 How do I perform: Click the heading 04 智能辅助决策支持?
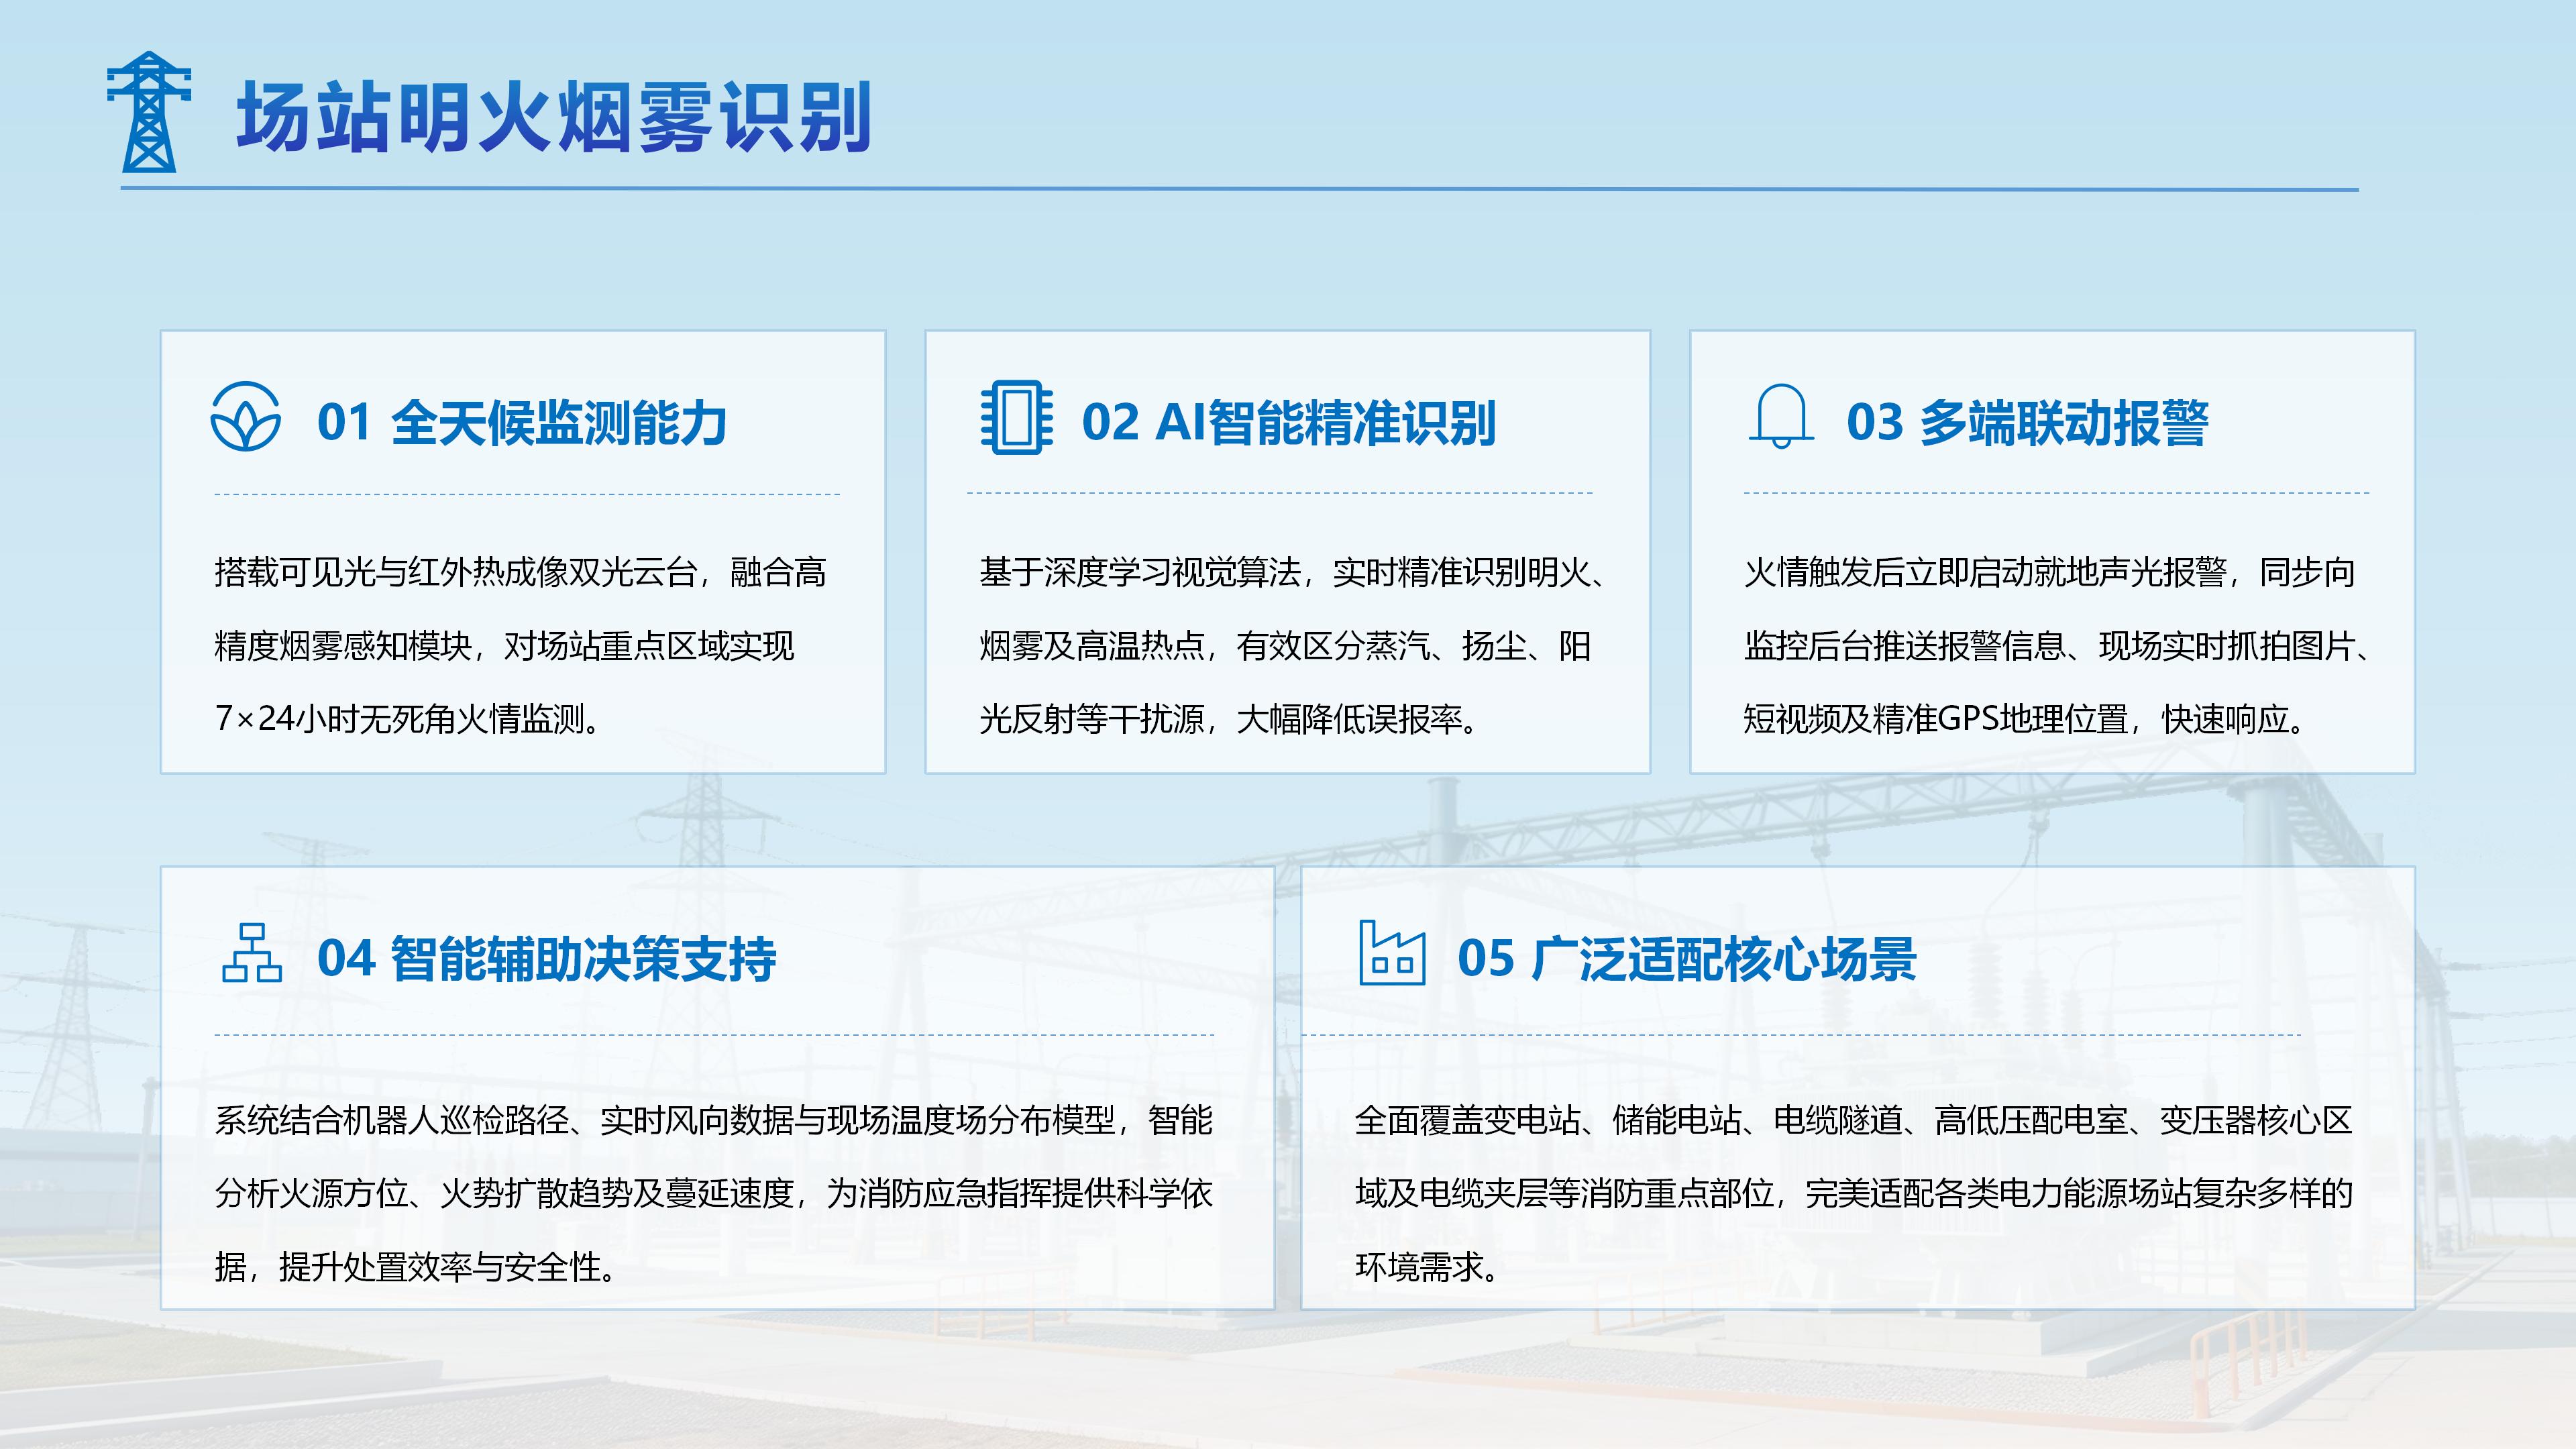click(547, 959)
